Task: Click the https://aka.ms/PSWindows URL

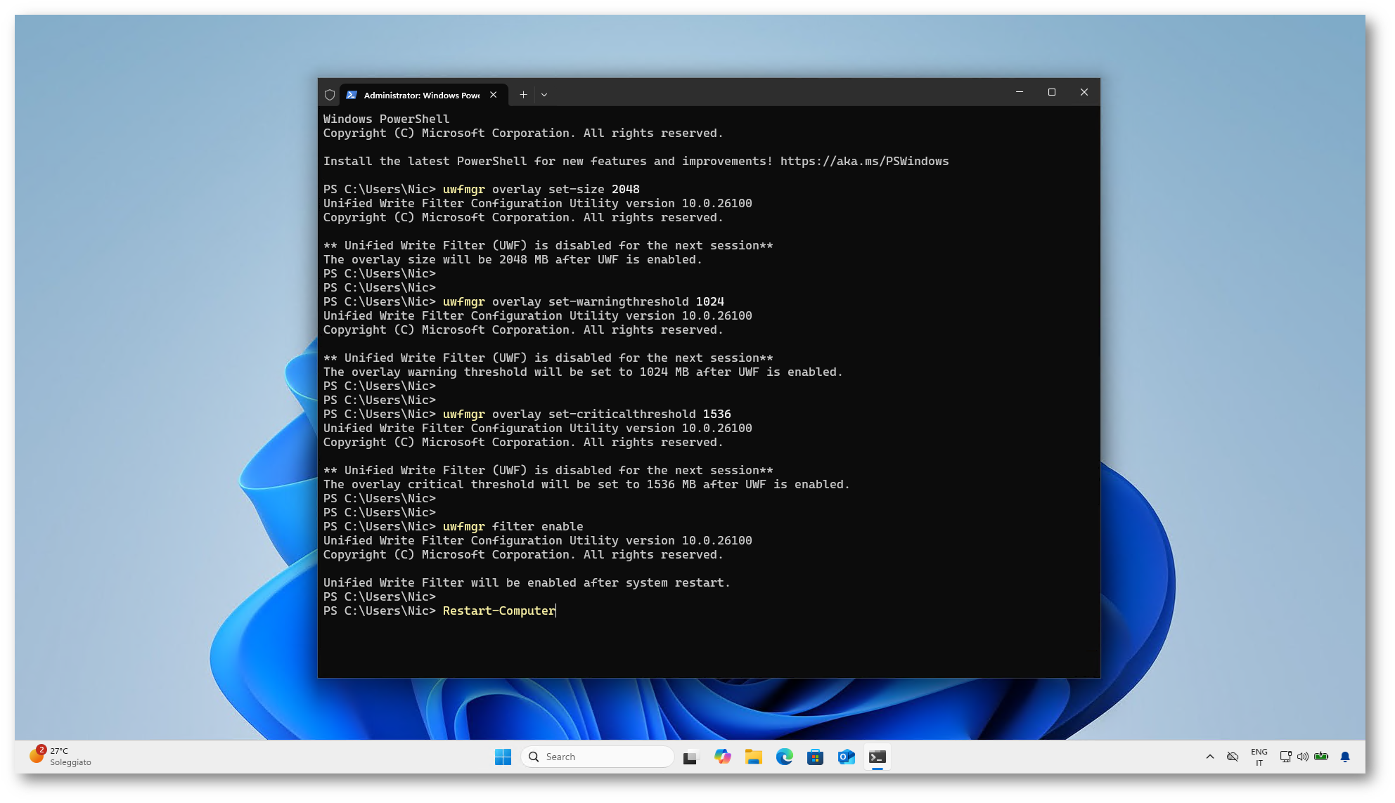Action: point(864,161)
